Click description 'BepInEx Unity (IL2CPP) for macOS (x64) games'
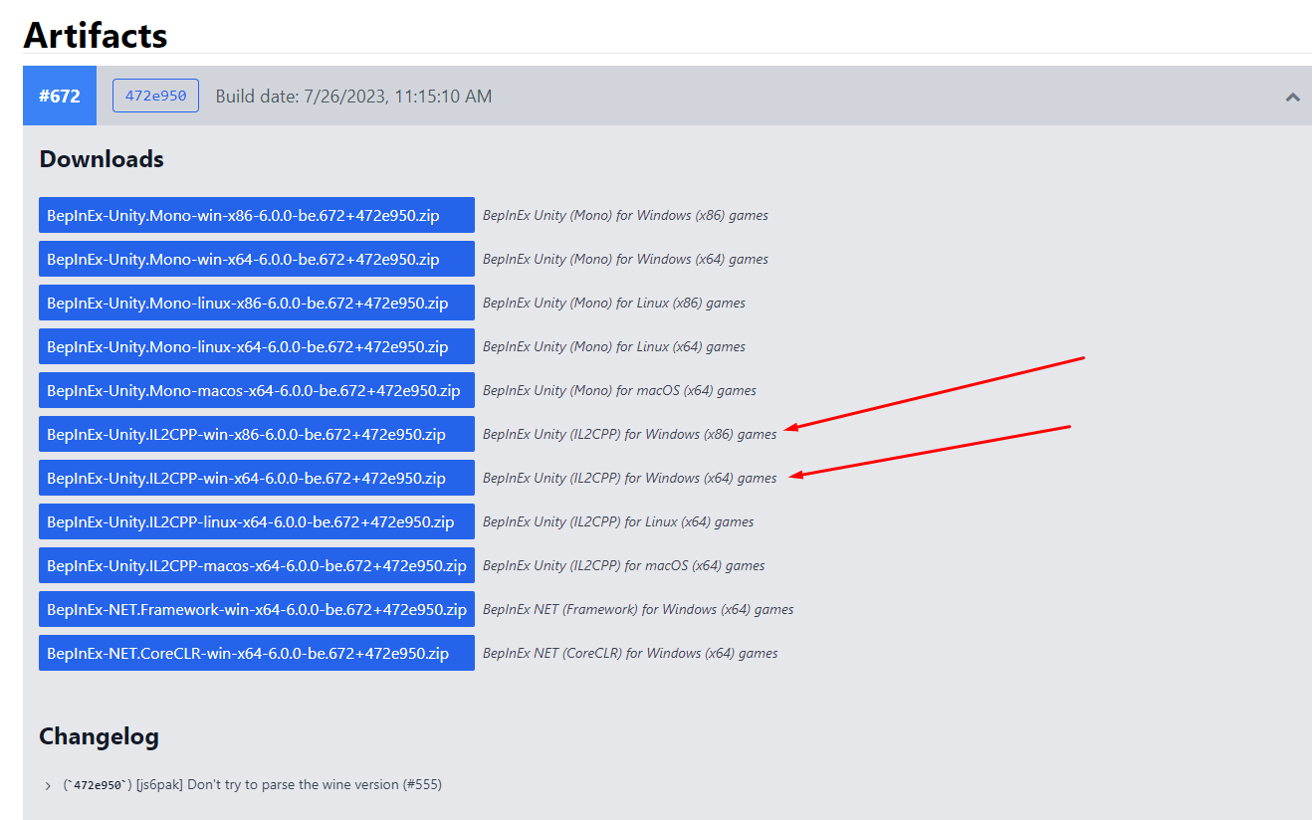The width and height of the screenshot is (1316, 820). [624, 565]
